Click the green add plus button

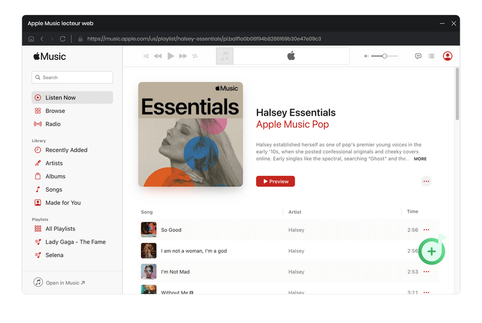tap(431, 251)
